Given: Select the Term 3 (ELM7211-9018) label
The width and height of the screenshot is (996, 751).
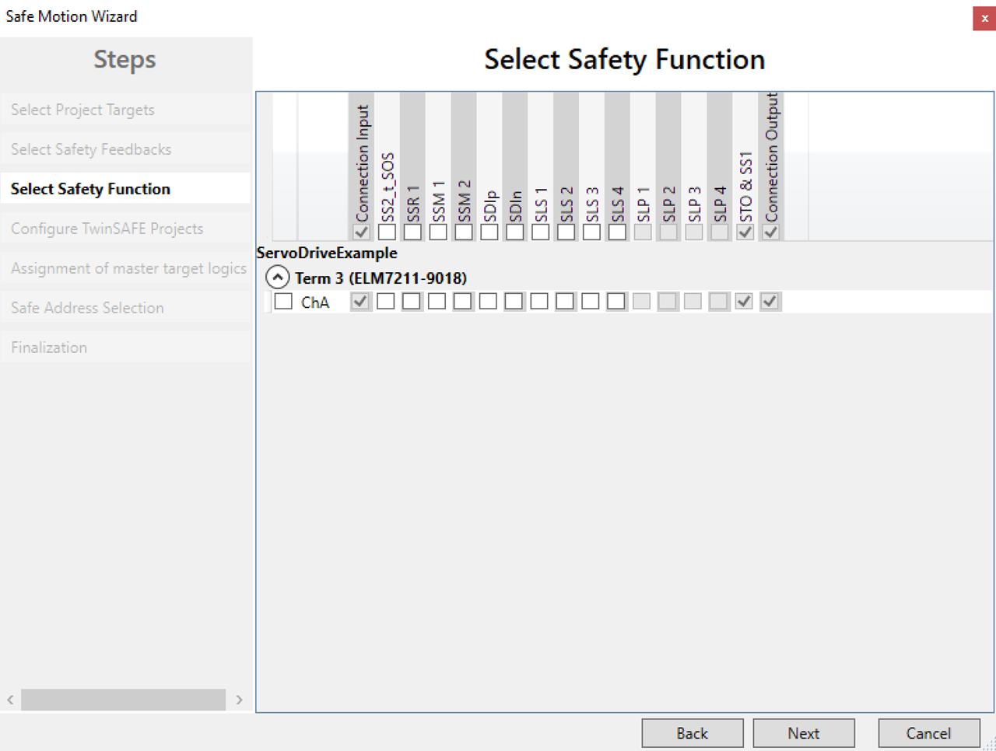Looking at the screenshot, I should [x=381, y=278].
